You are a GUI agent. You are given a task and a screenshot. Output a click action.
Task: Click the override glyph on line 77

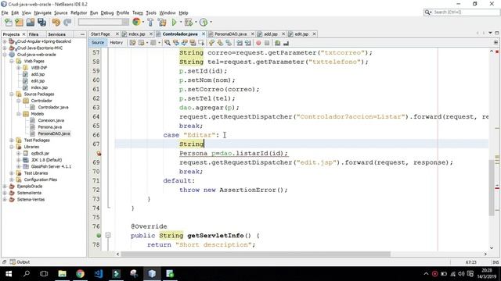[99, 236]
